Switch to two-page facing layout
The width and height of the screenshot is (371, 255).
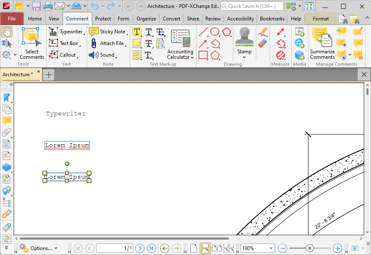[217, 248]
